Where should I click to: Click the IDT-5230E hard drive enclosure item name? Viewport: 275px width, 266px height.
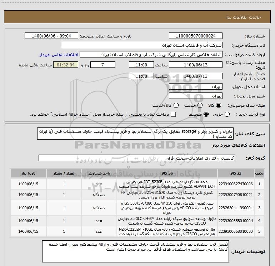click(x=167, y=184)
